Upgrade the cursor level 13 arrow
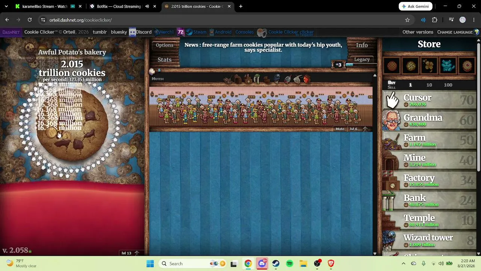Screen dimensions: 481x271 [x=137, y=253]
